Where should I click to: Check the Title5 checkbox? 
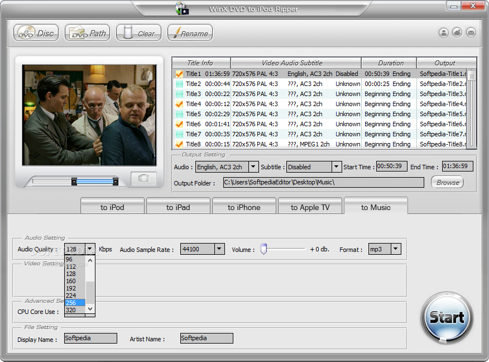(x=179, y=114)
